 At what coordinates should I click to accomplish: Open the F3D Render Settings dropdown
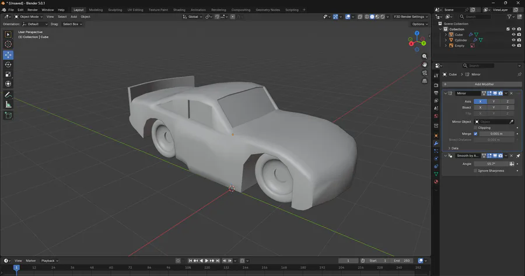(x=411, y=17)
